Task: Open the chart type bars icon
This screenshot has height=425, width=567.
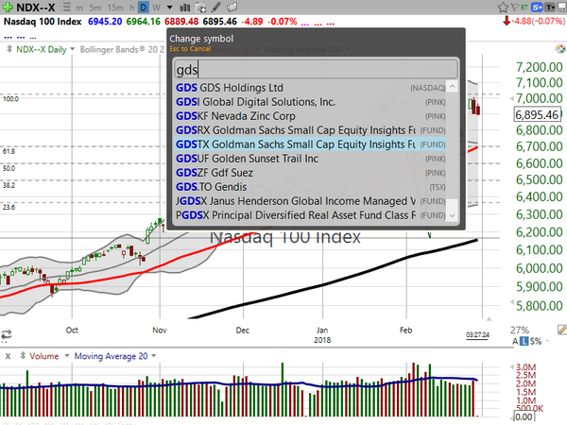Action: tap(185, 8)
